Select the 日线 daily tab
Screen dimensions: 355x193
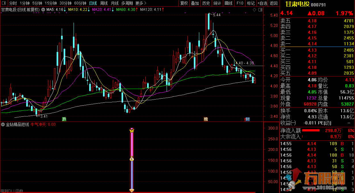click(93, 3)
